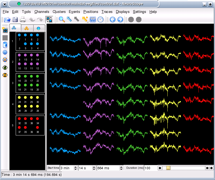Switch to the orange circles palette tab
The height and width of the screenshot is (180, 215).
point(27,28)
